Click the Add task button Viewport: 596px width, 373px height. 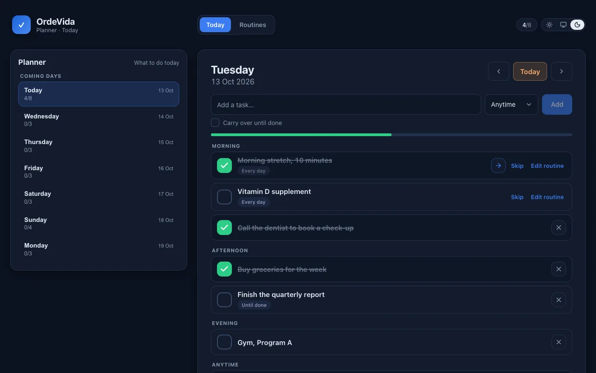pyautogui.click(x=557, y=104)
